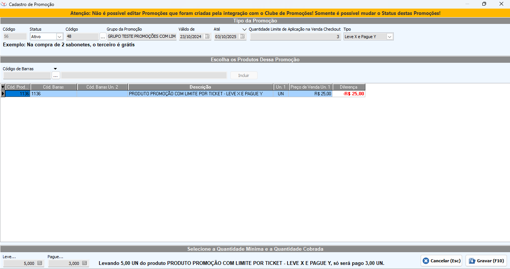Click the Incluir button
The image size is (510, 269).
244,75
